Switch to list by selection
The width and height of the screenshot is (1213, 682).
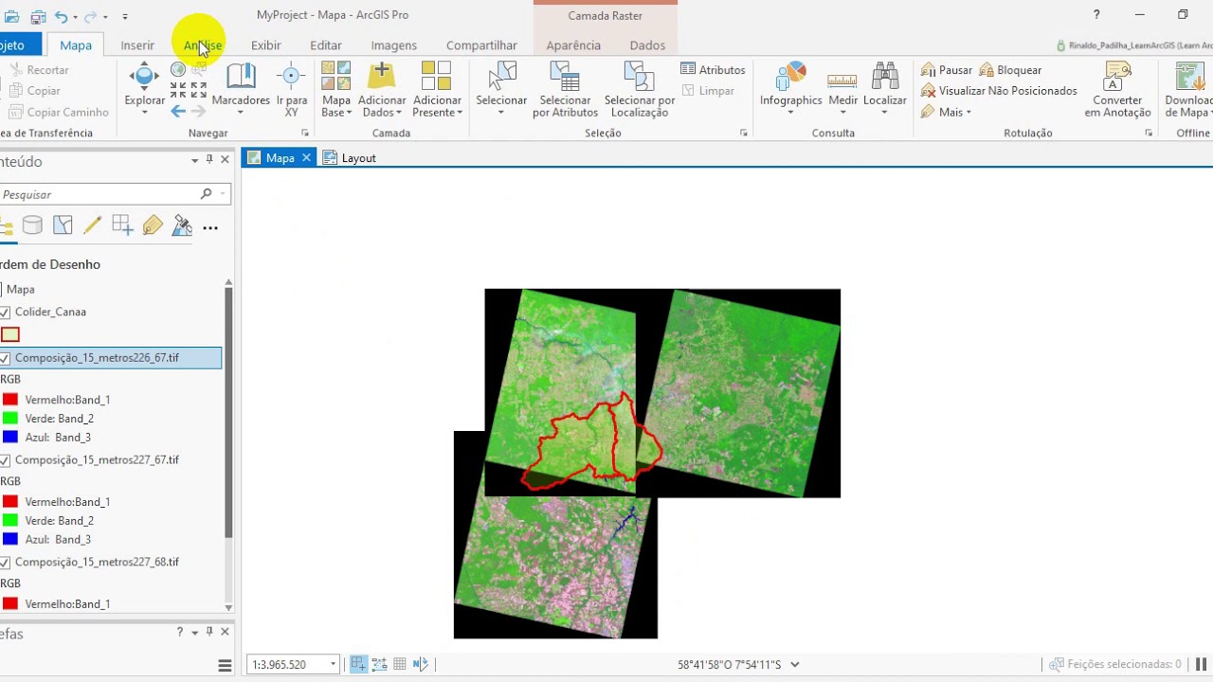[x=63, y=225]
